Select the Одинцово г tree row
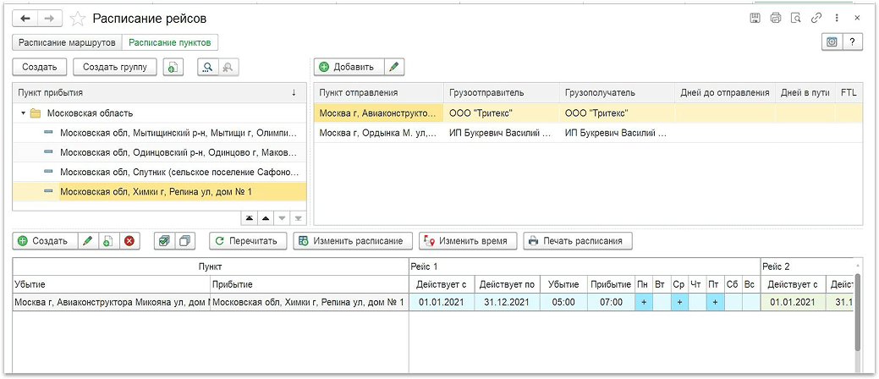The image size is (879, 379). point(159,152)
